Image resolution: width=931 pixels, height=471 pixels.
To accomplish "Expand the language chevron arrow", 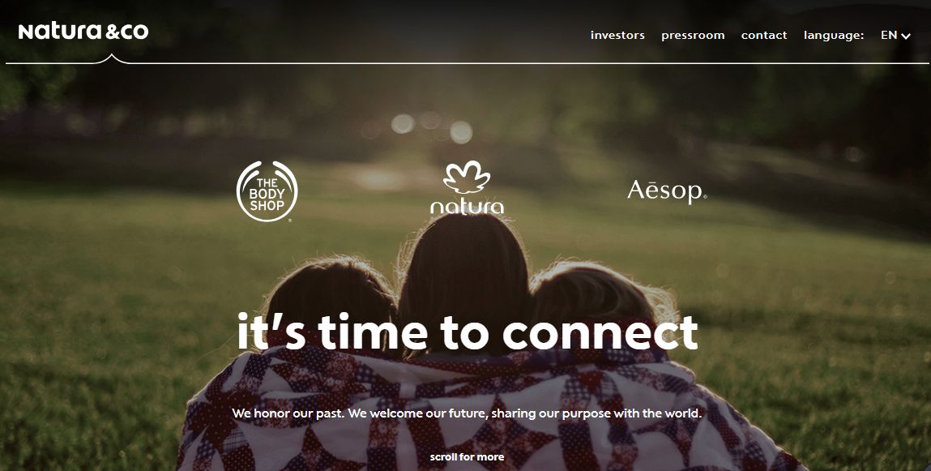I will (905, 36).
